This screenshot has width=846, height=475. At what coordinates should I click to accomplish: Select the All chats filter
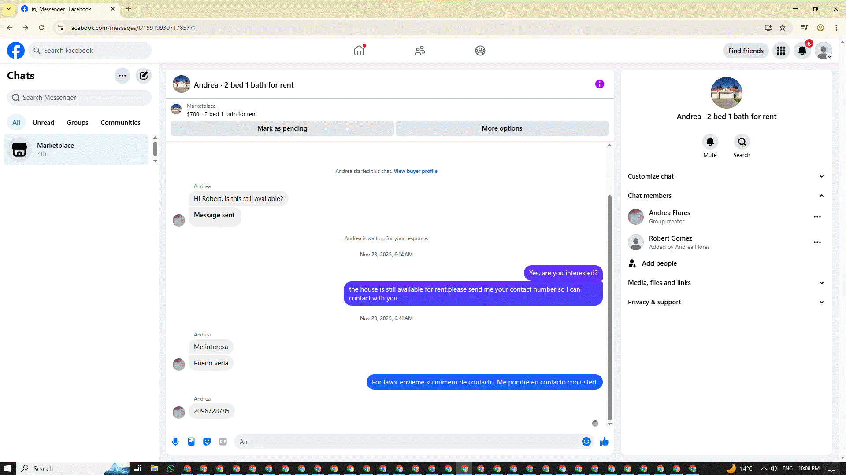click(16, 123)
